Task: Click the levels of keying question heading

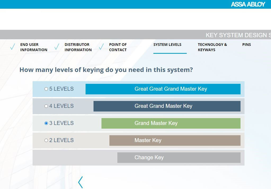Action: [x=106, y=70]
